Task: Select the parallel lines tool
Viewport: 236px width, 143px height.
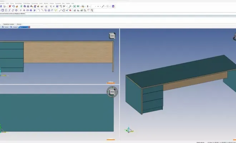Action: (x=21, y=10)
